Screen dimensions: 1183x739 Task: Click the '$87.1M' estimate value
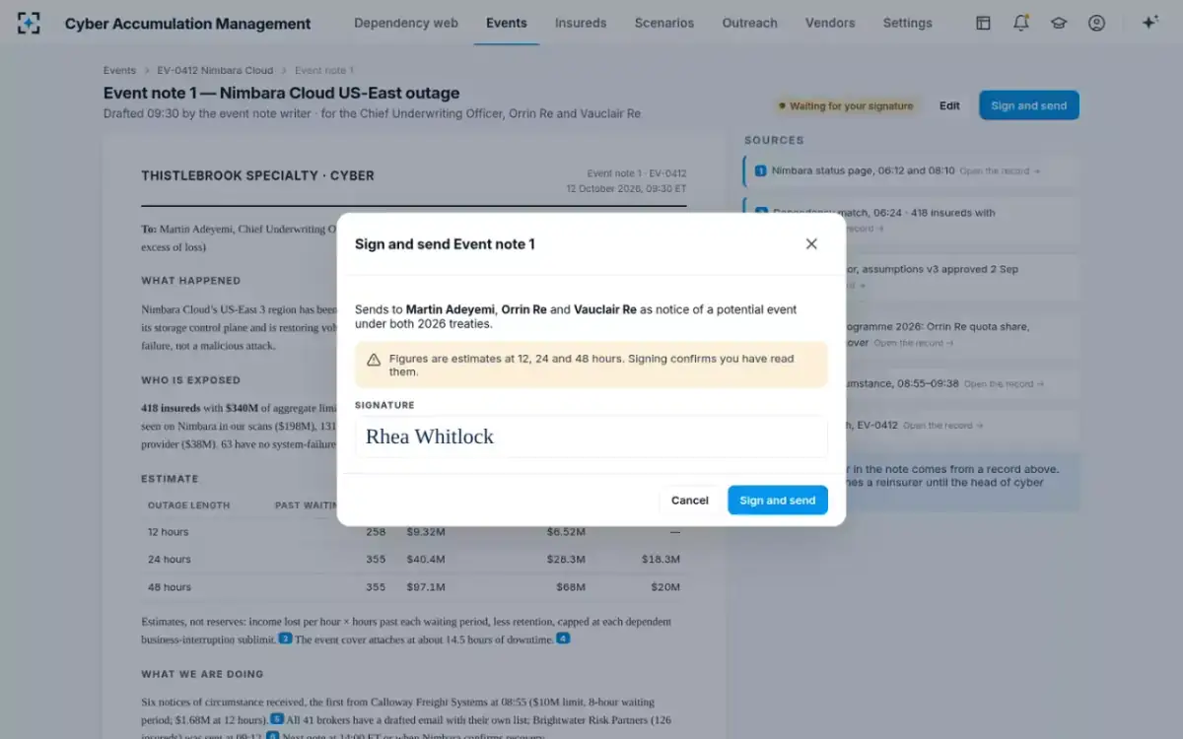point(426,587)
